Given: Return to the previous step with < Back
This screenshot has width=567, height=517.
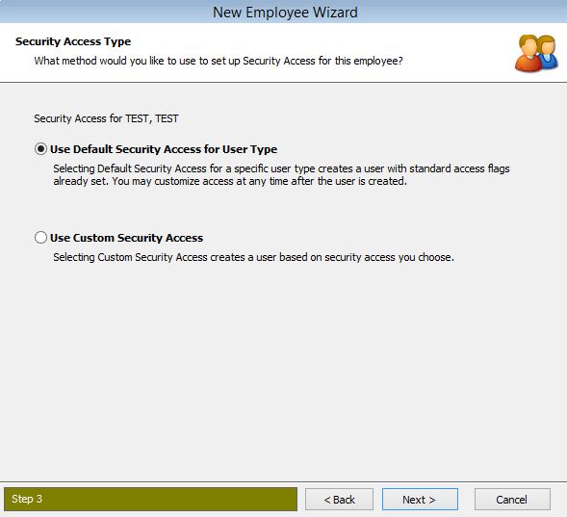Looking at the screenshot, I should (x=339, y=500).
